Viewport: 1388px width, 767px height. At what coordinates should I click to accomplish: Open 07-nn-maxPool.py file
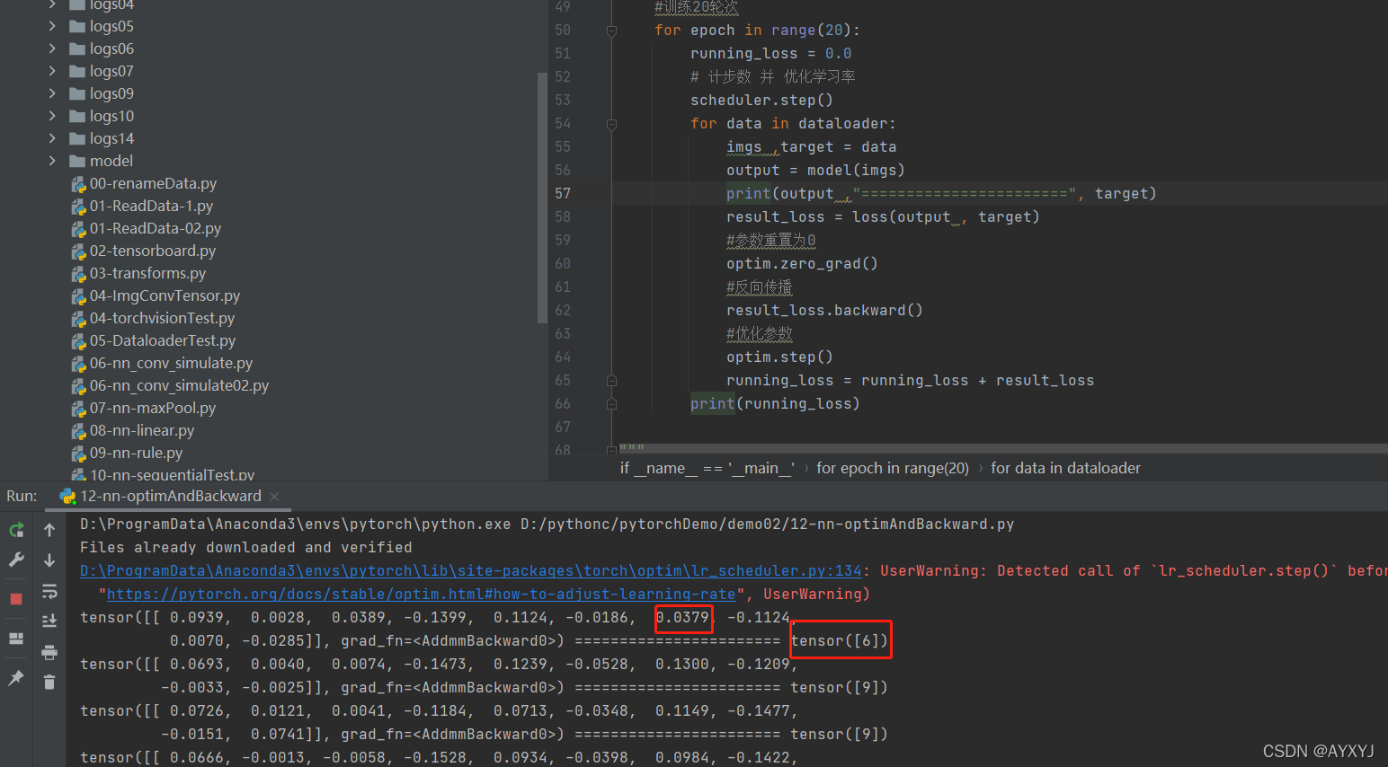153,408
